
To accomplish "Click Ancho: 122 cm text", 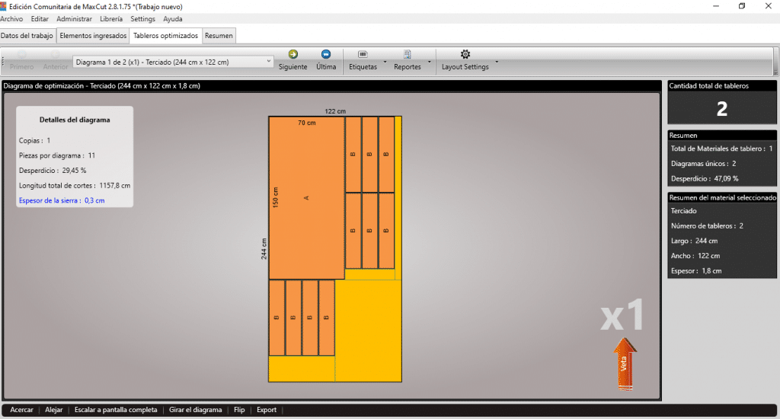I will [695, 255].
